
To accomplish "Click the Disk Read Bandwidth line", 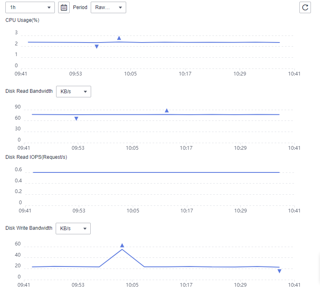I will (156, 114).
